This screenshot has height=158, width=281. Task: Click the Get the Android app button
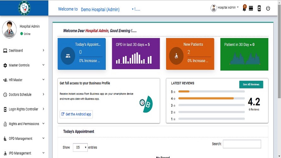point(76,114)
